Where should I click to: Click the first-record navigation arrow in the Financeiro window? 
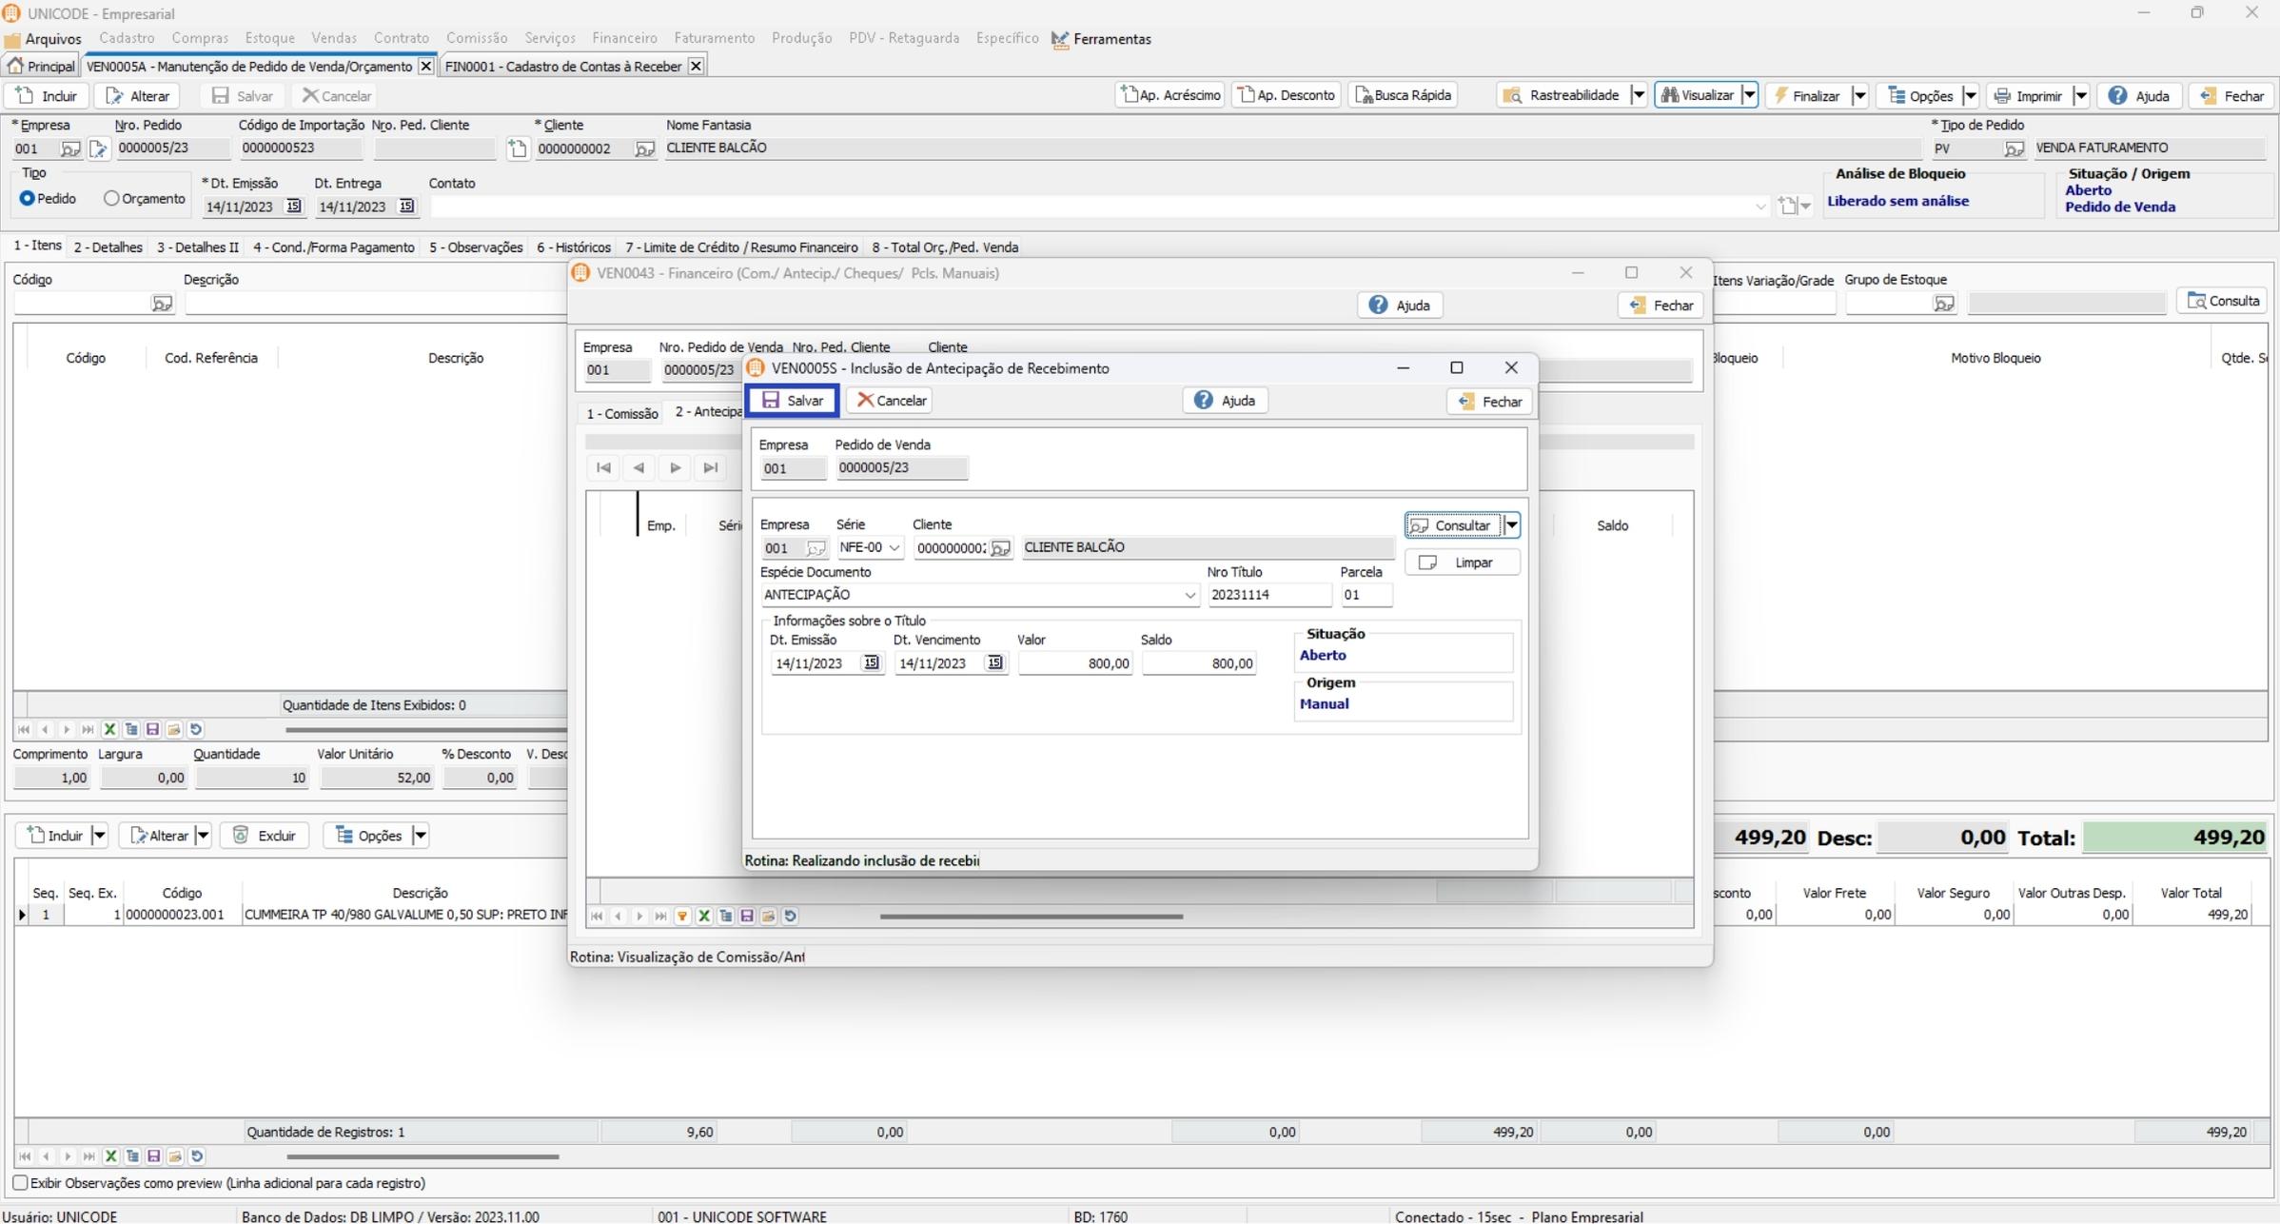603,467
